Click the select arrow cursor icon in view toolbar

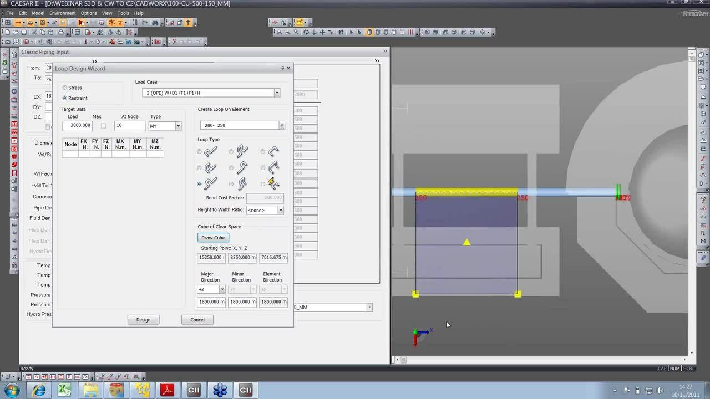click(351, 32)
